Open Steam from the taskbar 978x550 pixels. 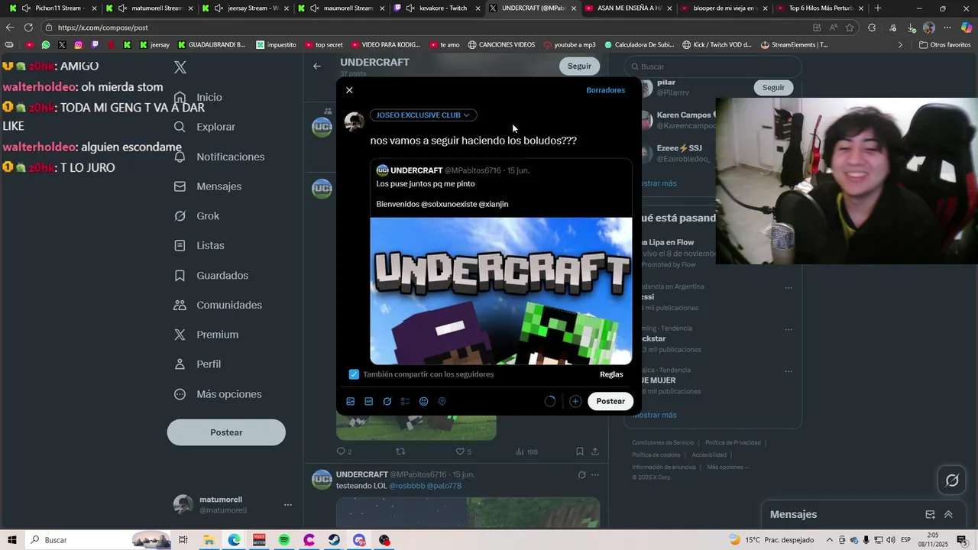click(x=335, y=540)
